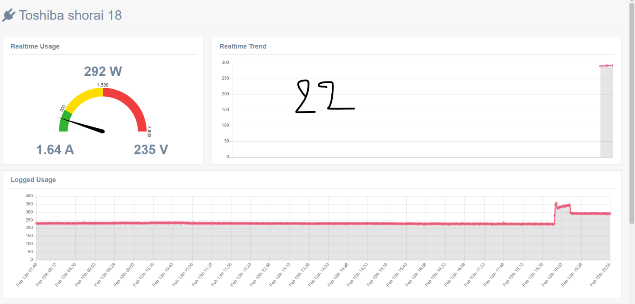The height and width of the screenshot is (304, 635).
Task: Click the 250 axis label in Realtime Trend
Action: pyautogui.click(x=225, y=78)
